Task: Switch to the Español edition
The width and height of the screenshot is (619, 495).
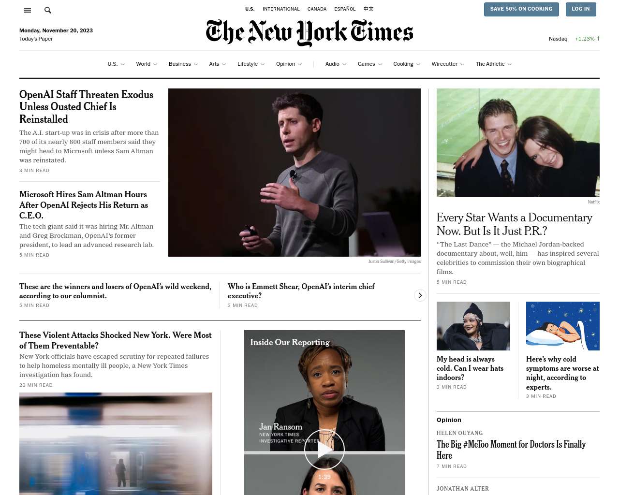Action: pyautogui.click(x=345, y=9)
